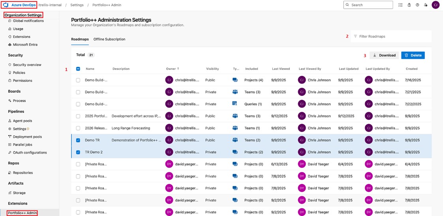Screen dimensions: 443x216
Task: Select the Roadmaps tab
Action: [x=80, y=39]
